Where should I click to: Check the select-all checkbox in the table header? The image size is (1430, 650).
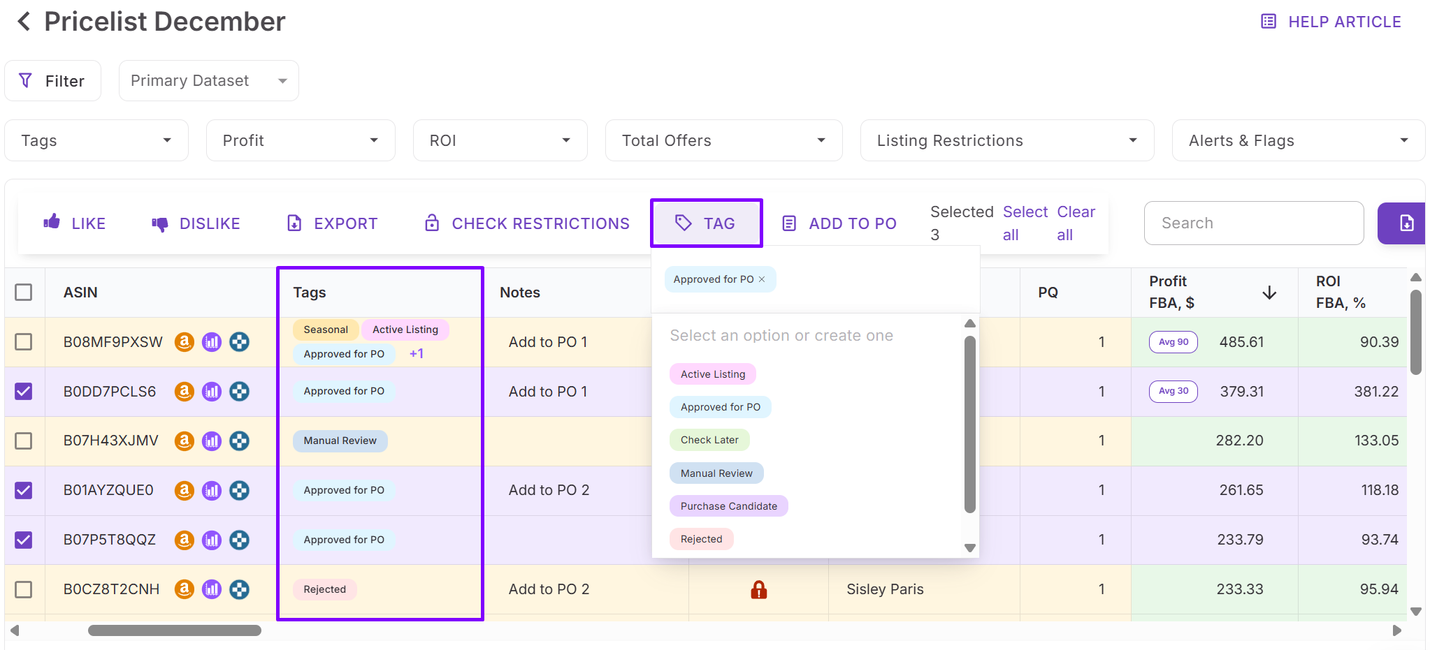24,293
